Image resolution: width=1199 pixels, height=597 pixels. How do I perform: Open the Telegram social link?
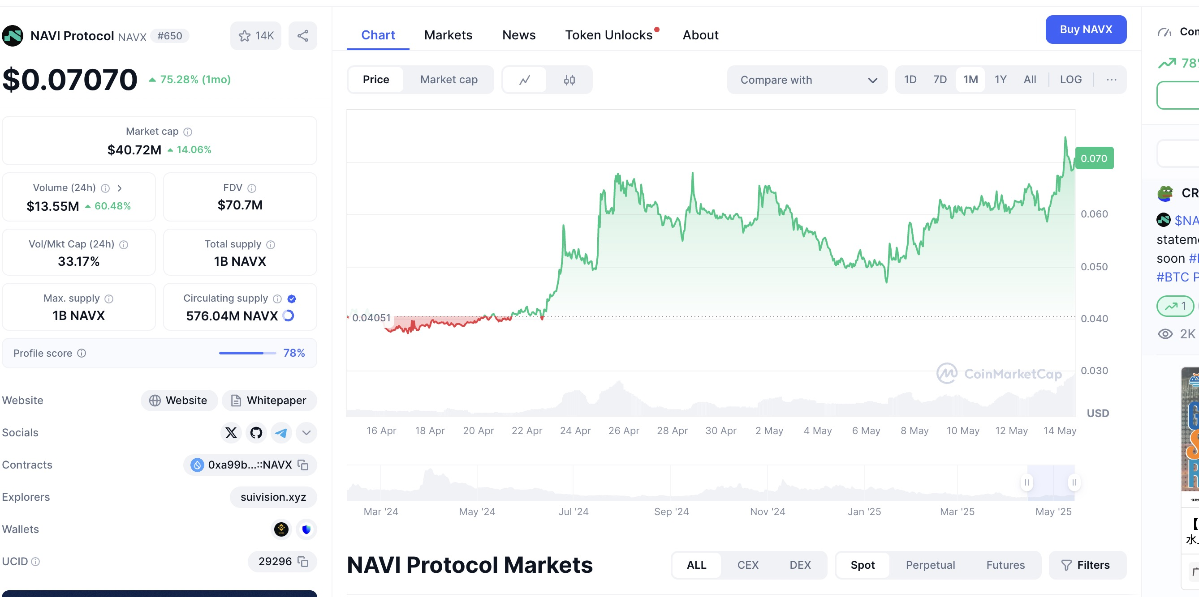pyautogui.click(x=281, y=433)
